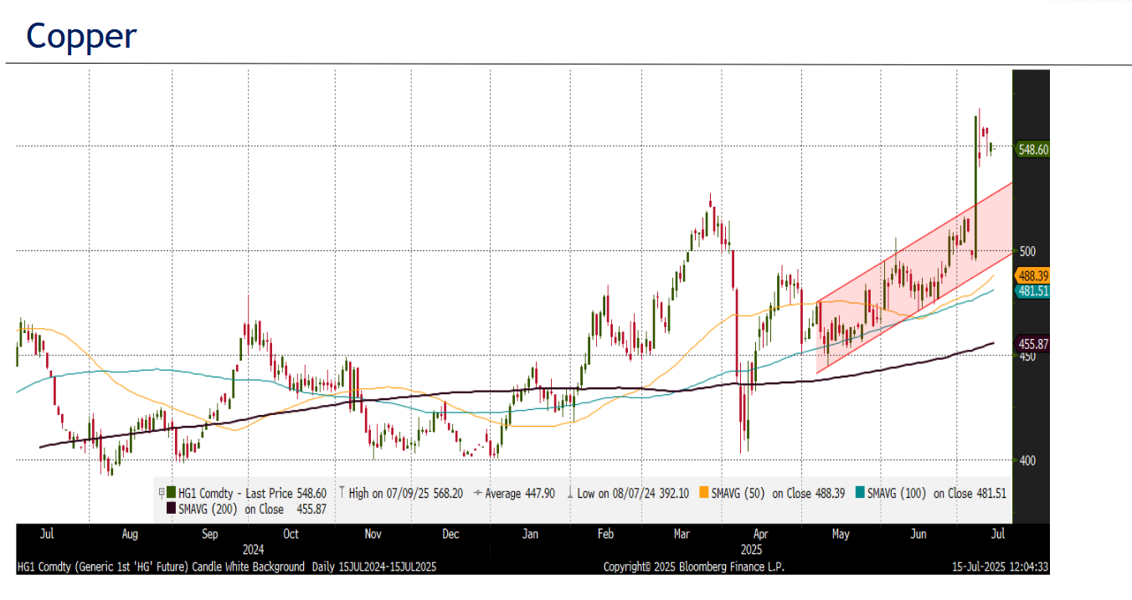Click the green HG1 Comdty legend square
Viewport: 1132px width, 600px height.
tap(171, 494)
